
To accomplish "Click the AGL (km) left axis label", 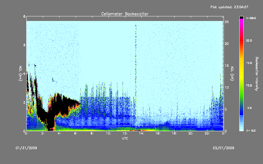I will (20, 74).
